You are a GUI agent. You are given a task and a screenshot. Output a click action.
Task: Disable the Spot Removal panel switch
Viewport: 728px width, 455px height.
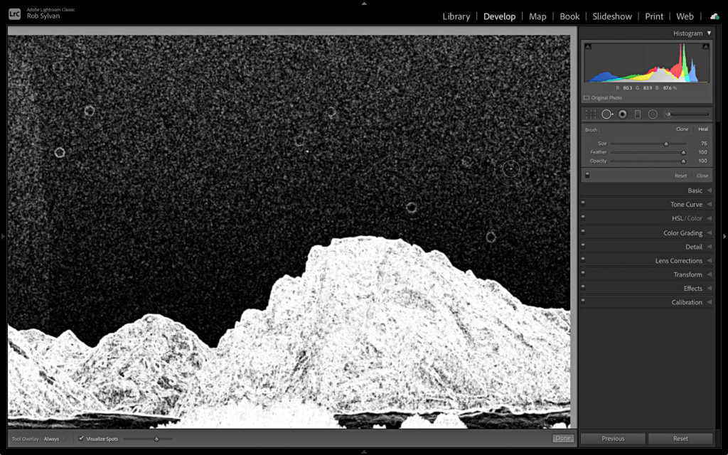tap(587, 175)
